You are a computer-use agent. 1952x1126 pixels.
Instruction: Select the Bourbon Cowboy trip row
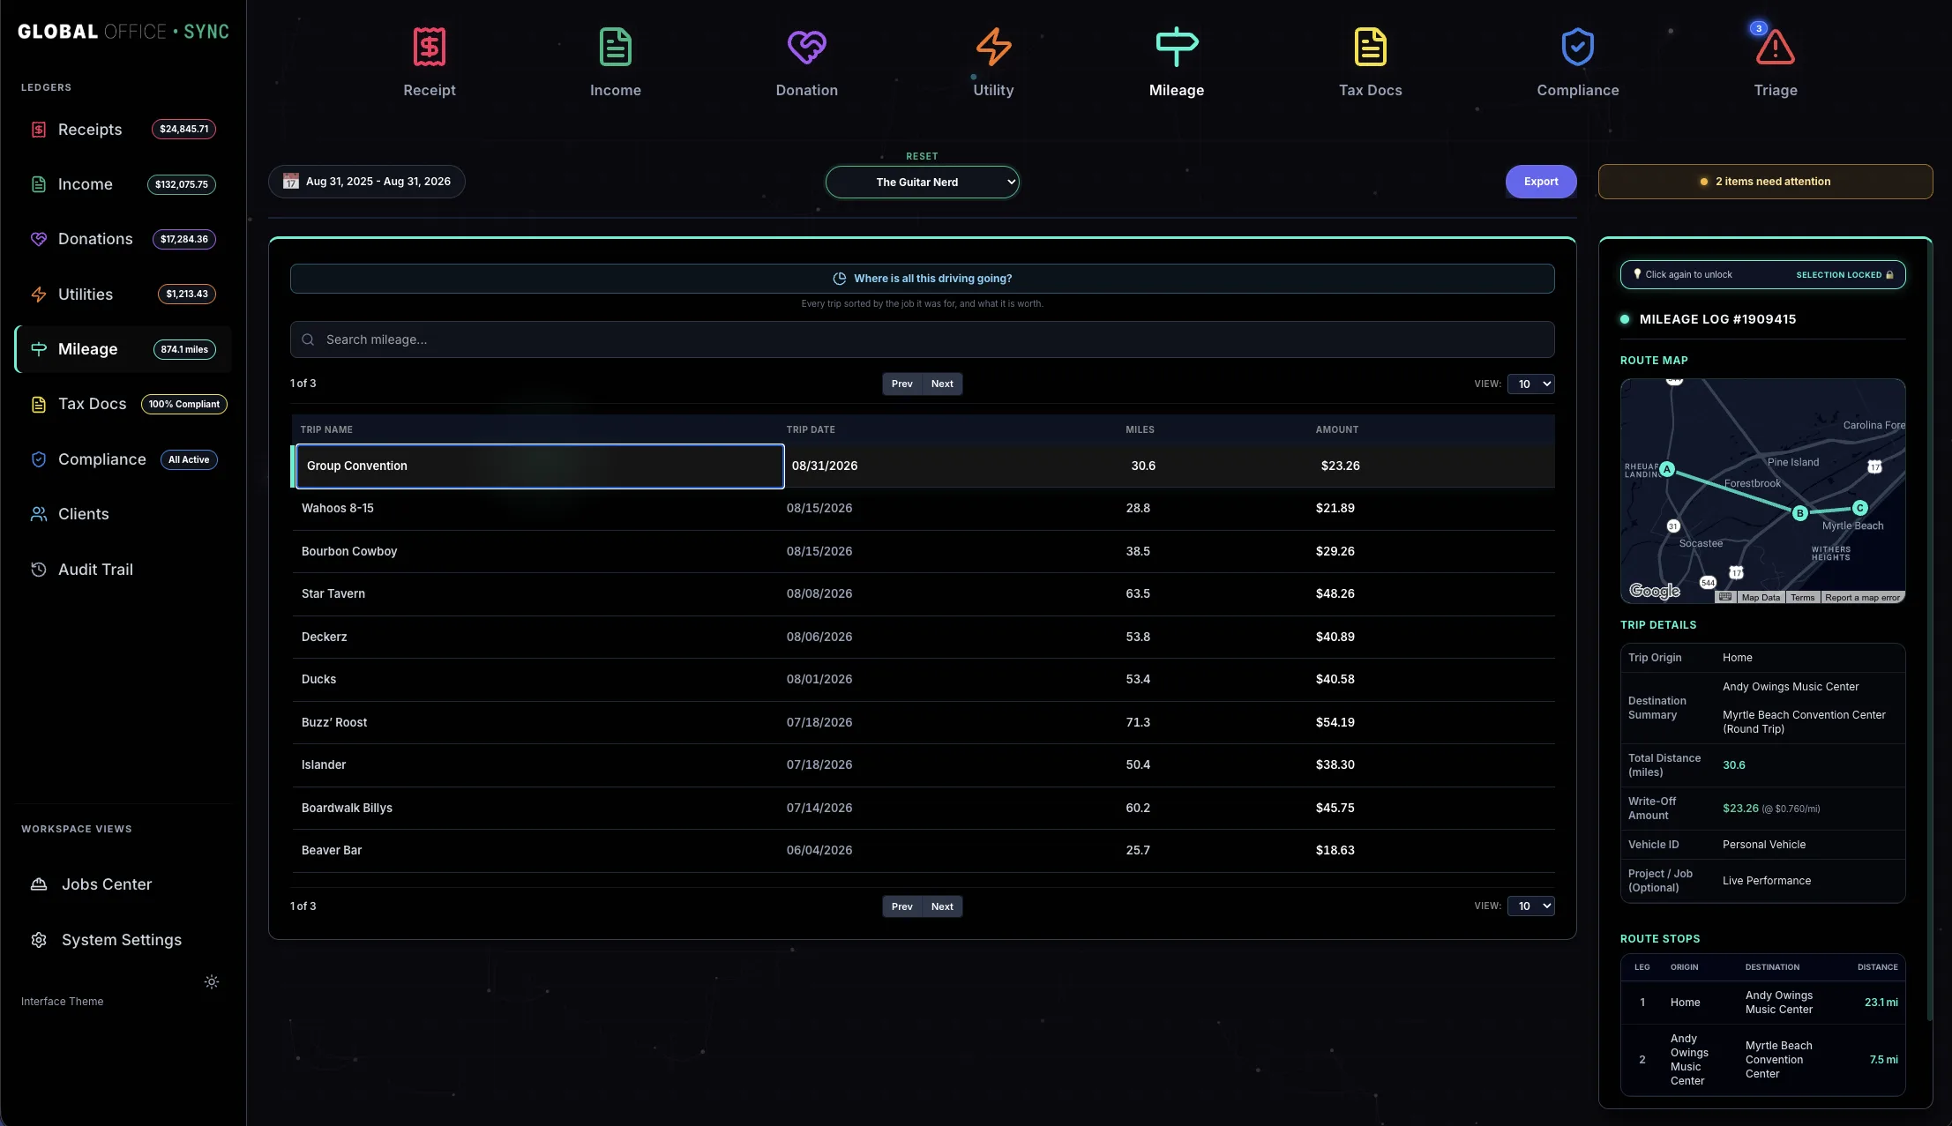point(923,551)
